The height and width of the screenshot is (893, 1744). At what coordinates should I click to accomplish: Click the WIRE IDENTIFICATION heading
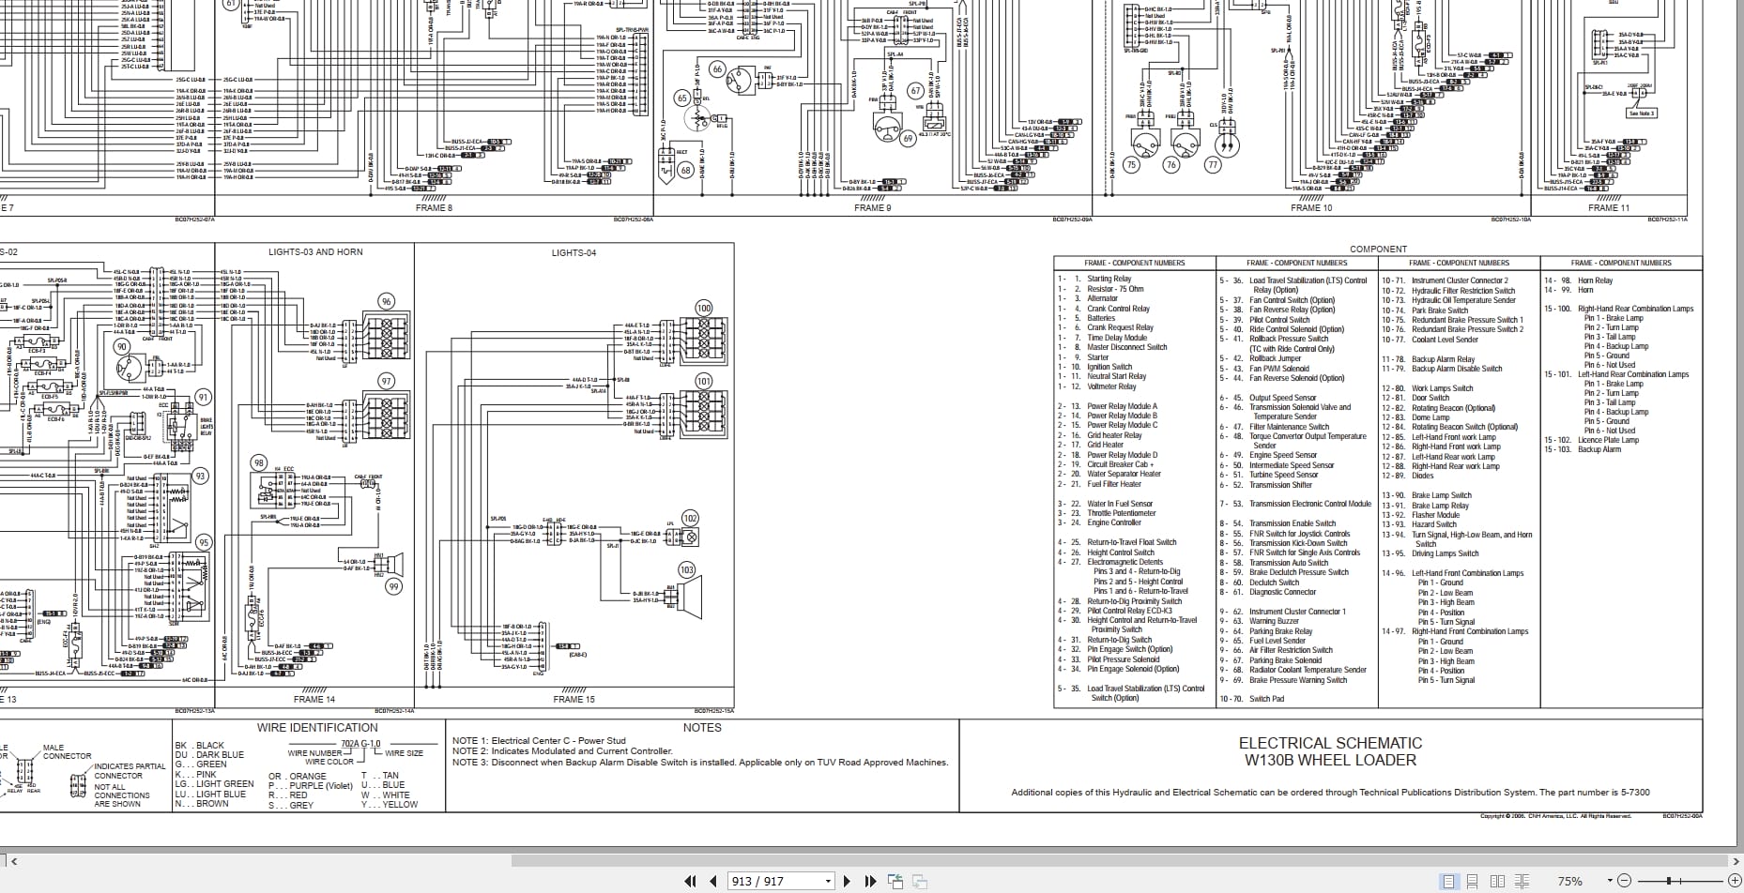317,727
